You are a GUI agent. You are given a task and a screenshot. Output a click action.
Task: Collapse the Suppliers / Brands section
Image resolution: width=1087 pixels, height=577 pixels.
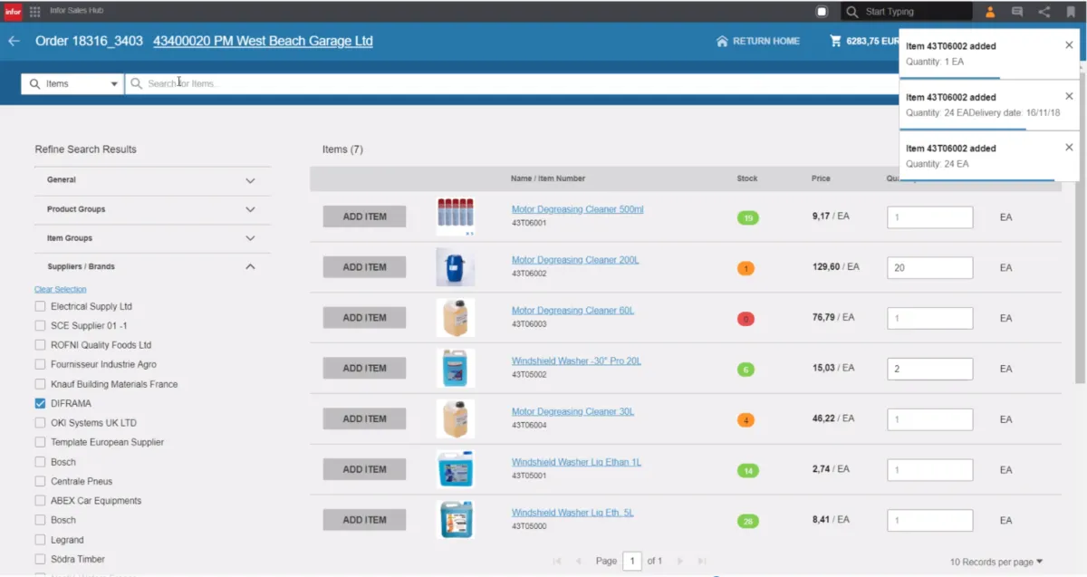250,267
